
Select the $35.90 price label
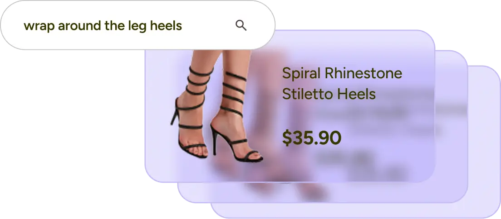pyautogui.click(x=311, y=138)
